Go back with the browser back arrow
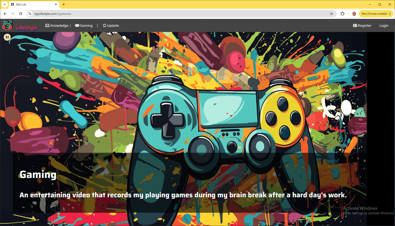 pyautogui.click(x=5, y=14)
